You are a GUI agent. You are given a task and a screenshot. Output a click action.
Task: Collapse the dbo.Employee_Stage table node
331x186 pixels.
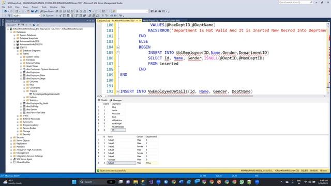[x=21, y=79]
